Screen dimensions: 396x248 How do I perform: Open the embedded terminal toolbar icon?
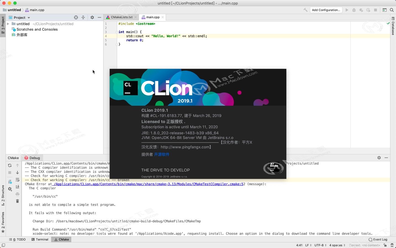pos(384,10)
